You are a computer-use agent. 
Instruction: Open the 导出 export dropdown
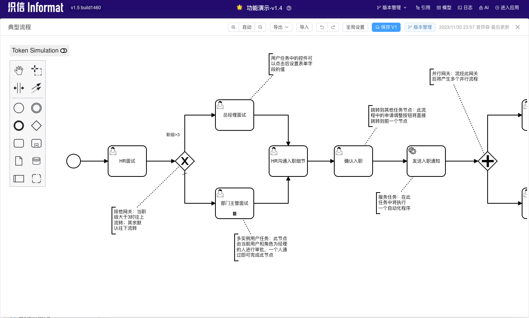[x=281, y=27]
